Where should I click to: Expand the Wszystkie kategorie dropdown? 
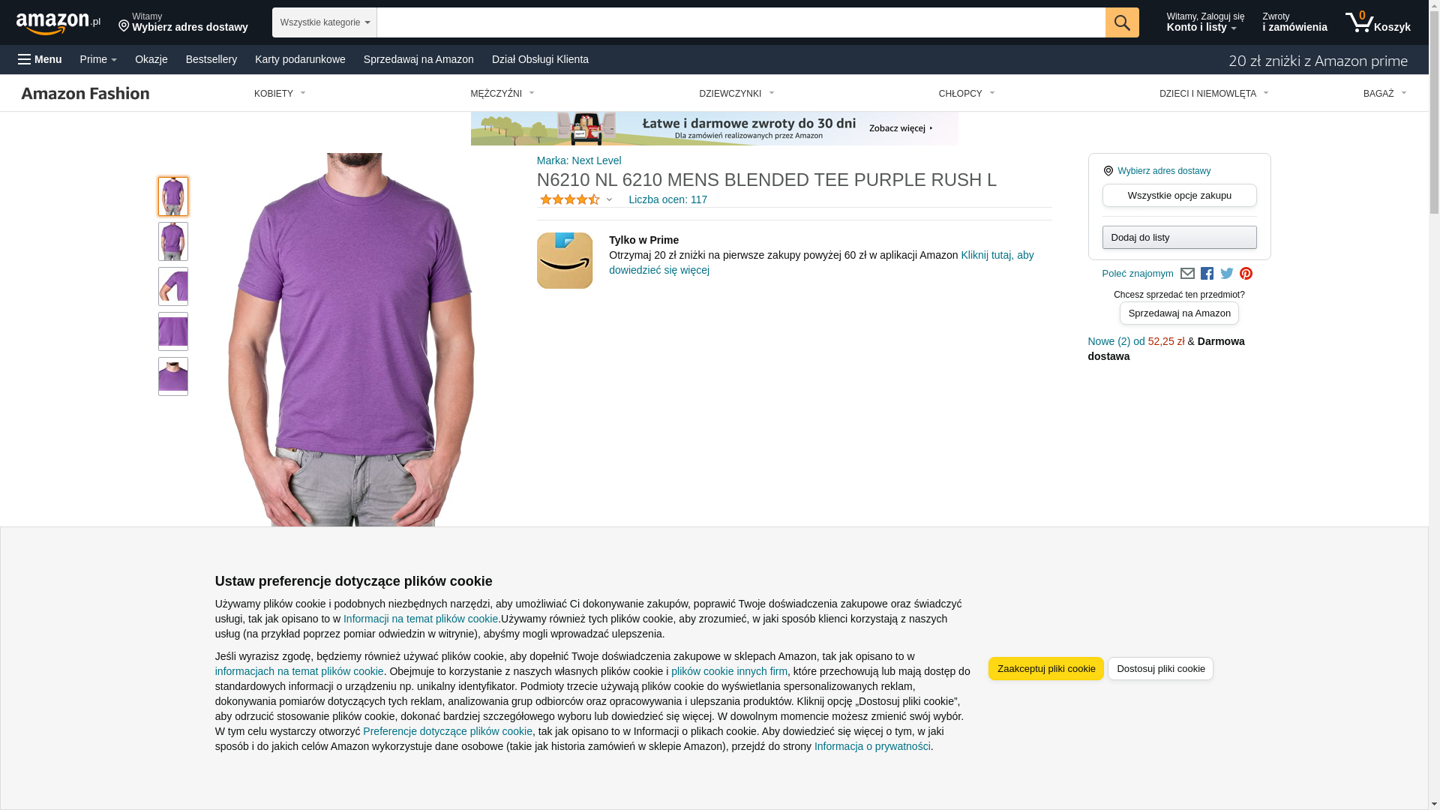pos(324,22)
